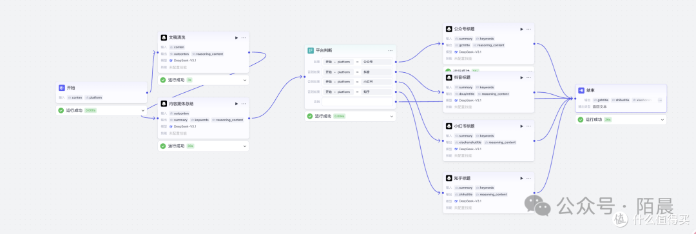Click the 文稿清洗 node LLM icon
The height and width of the screenshot is (234, 696).
click(164, 38)
